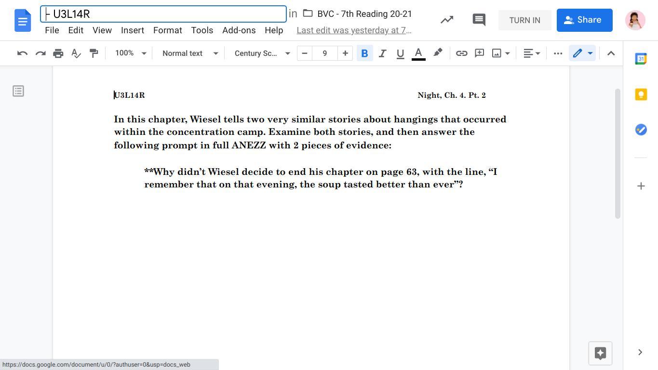Viewport: 658px width, 370px height.
Task: Click the "Night, Ch. 4. Pt. 2" heading
Action: tap(452, 95)
